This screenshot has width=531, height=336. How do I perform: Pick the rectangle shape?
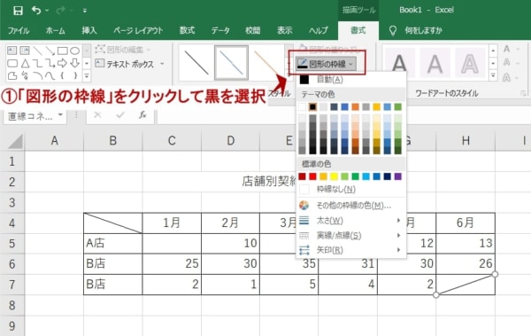[x=62, y=51]
